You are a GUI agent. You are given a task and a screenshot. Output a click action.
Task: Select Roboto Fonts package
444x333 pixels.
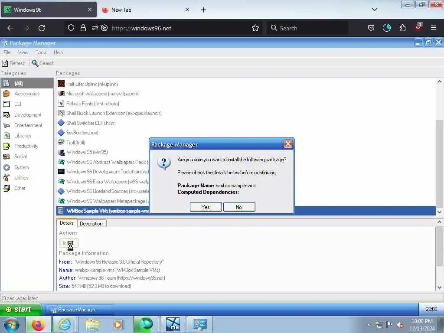point(246,104)
